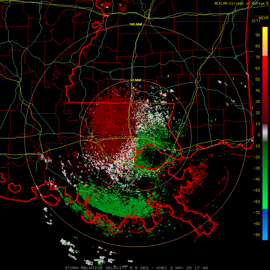270x270 pixels.
Task: Click the 70 value on velocity scale
Action: coord(258,57)
